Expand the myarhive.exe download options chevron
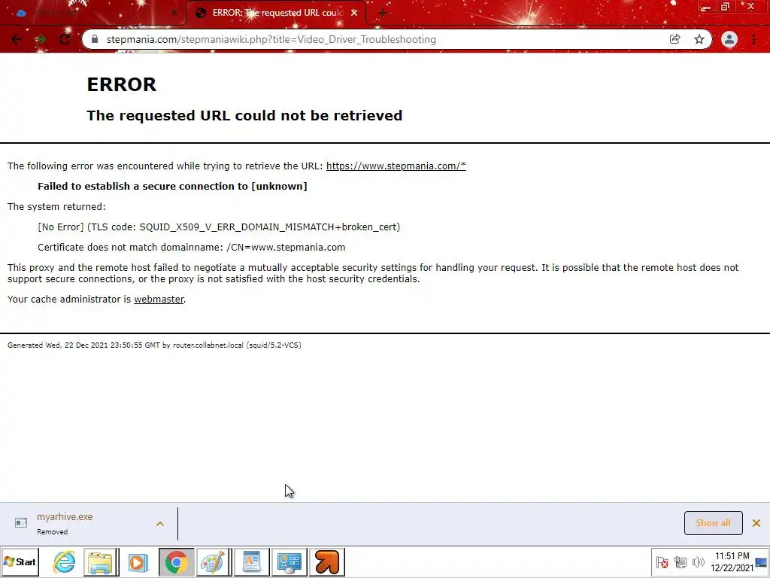Screen dimensions: 770x578 160,524
